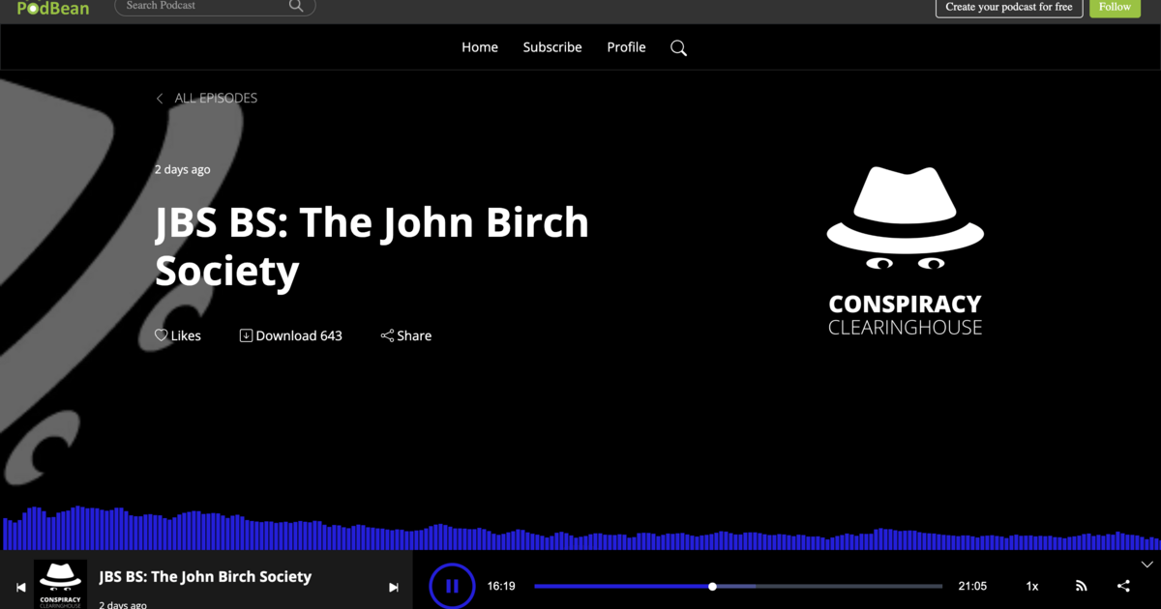1161x609 pixels.
Task: Click Create your podcast for free
Action: (1008, 8)
